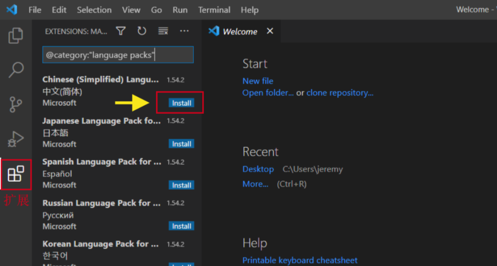
Task: Click the Open folder... link
Action: [268, 93]
